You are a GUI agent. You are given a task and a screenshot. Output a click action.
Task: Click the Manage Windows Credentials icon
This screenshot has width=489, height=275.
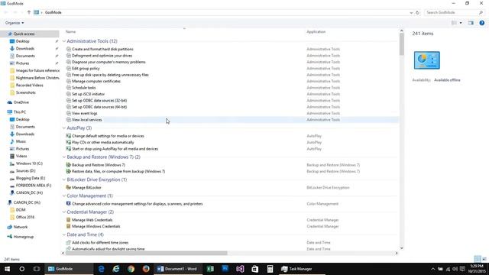click(x=69, y=226)
